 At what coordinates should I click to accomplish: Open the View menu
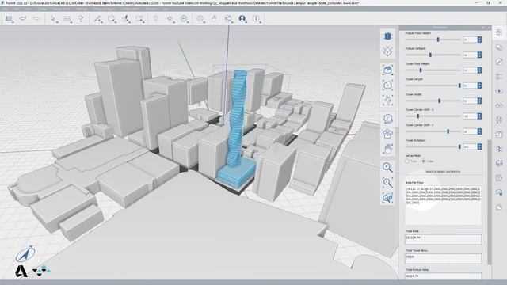pyautogui.click(x=29, y=9)
